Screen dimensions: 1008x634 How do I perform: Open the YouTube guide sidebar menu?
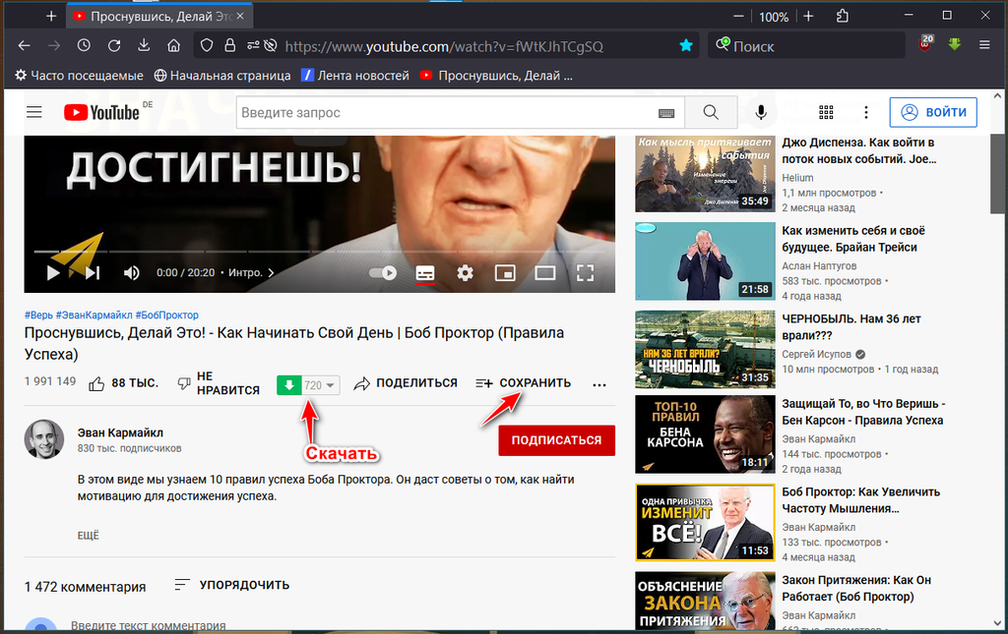tap(34, 112)
